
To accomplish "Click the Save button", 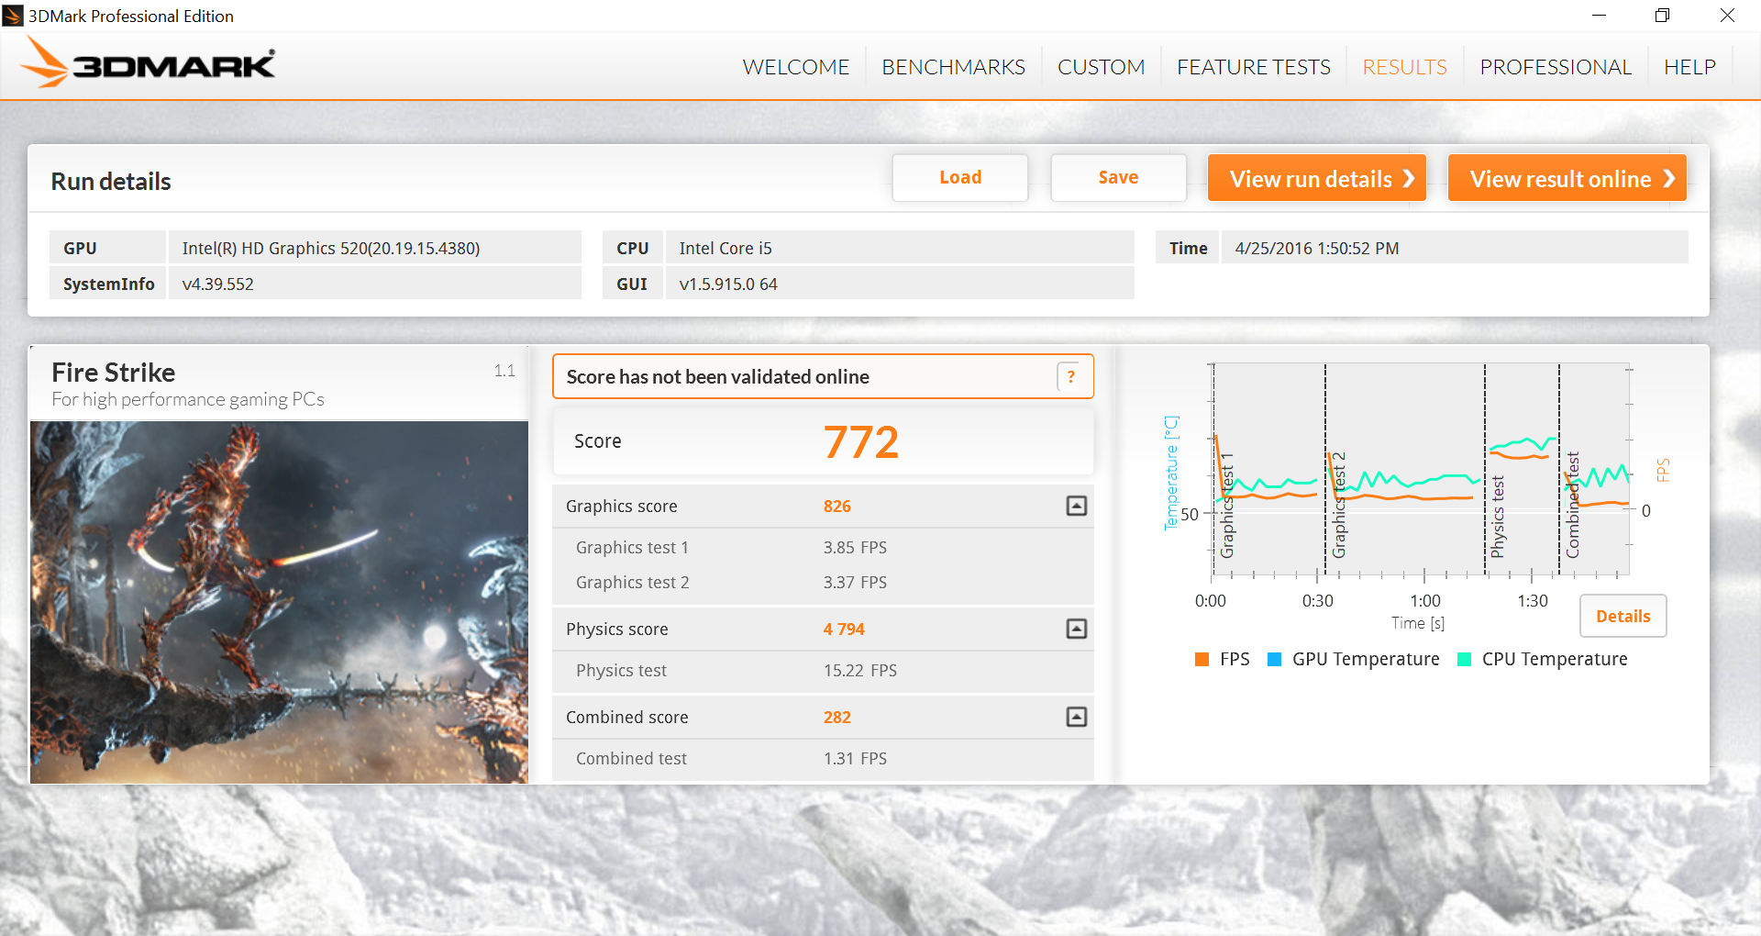I will point(1118,177).
